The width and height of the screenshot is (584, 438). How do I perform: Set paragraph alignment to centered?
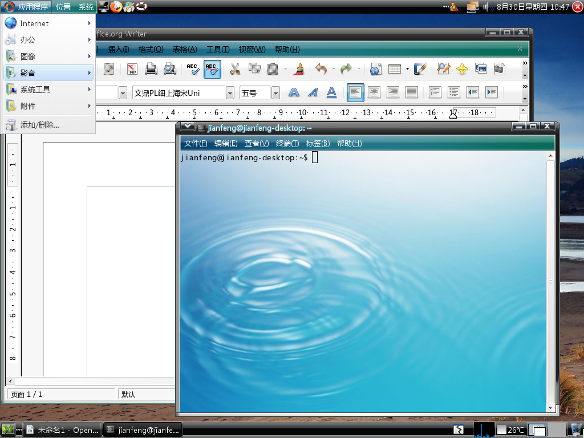pyautogui.click(x=374, y=92)
